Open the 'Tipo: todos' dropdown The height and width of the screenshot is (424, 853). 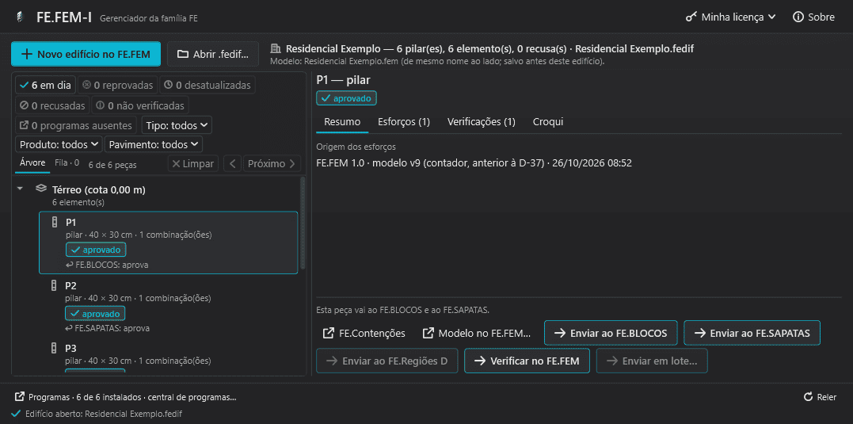coord(177,125)
